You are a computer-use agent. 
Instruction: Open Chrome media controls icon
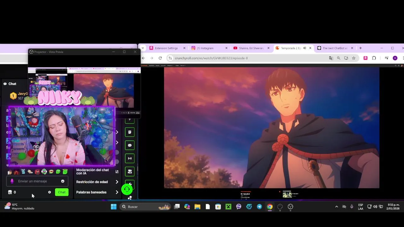(386, 58)
